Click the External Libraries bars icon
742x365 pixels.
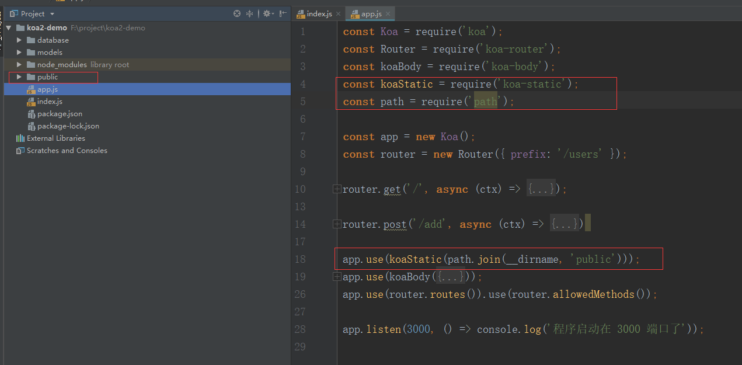click(20, 138)
